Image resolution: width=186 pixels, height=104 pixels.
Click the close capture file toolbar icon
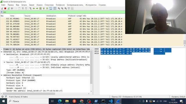click(23, 8)
